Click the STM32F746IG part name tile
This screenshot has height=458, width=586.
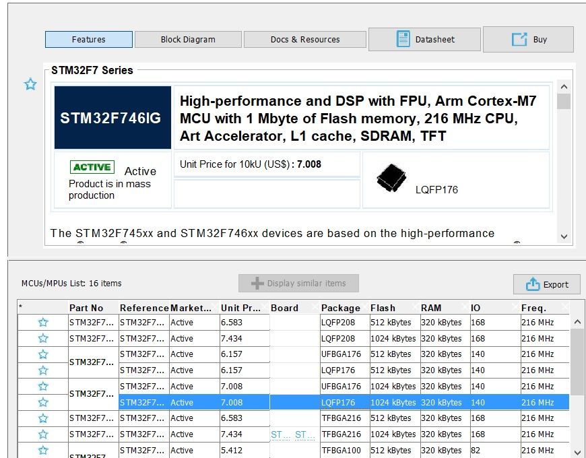(112, 118)
